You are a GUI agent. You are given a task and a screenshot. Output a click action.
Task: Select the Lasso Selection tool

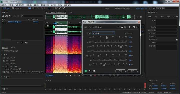click(x=56, y=8)
